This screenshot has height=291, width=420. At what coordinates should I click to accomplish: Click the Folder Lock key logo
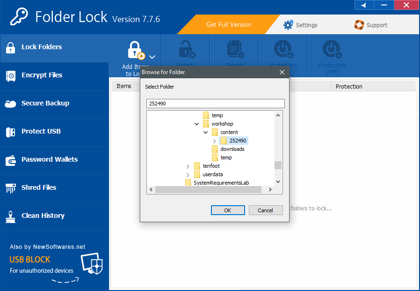click(19, 16)
